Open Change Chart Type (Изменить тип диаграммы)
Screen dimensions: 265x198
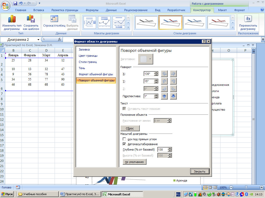pos(12,22)
